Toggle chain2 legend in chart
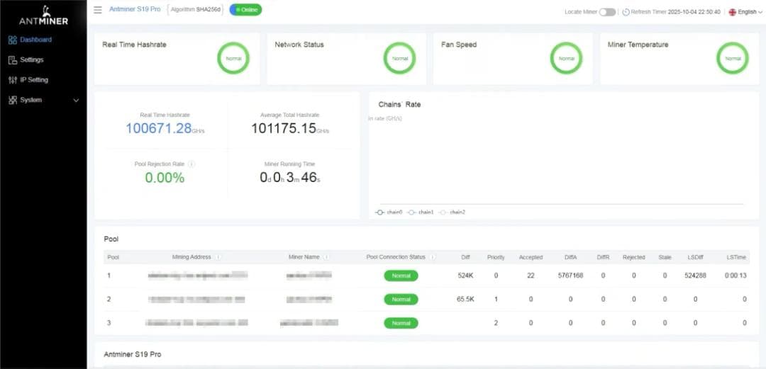This screenshot has width=766, height=369. [453, 212]
